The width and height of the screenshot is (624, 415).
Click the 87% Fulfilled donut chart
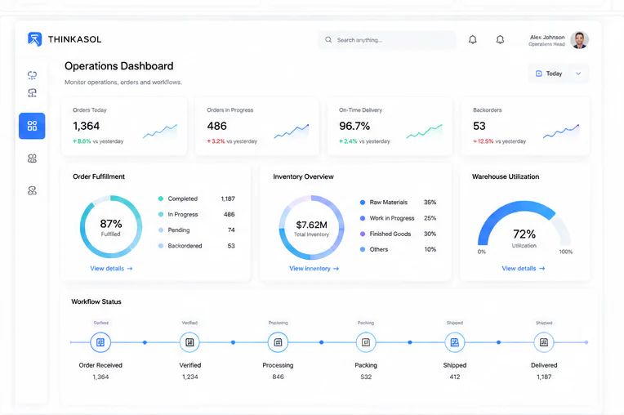pos(111,227)
